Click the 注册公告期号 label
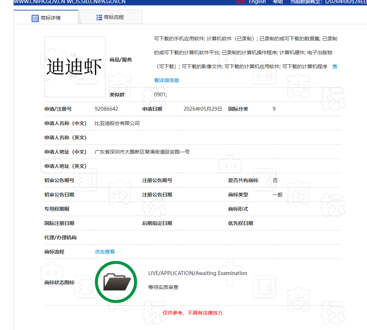 pos(157,180)
